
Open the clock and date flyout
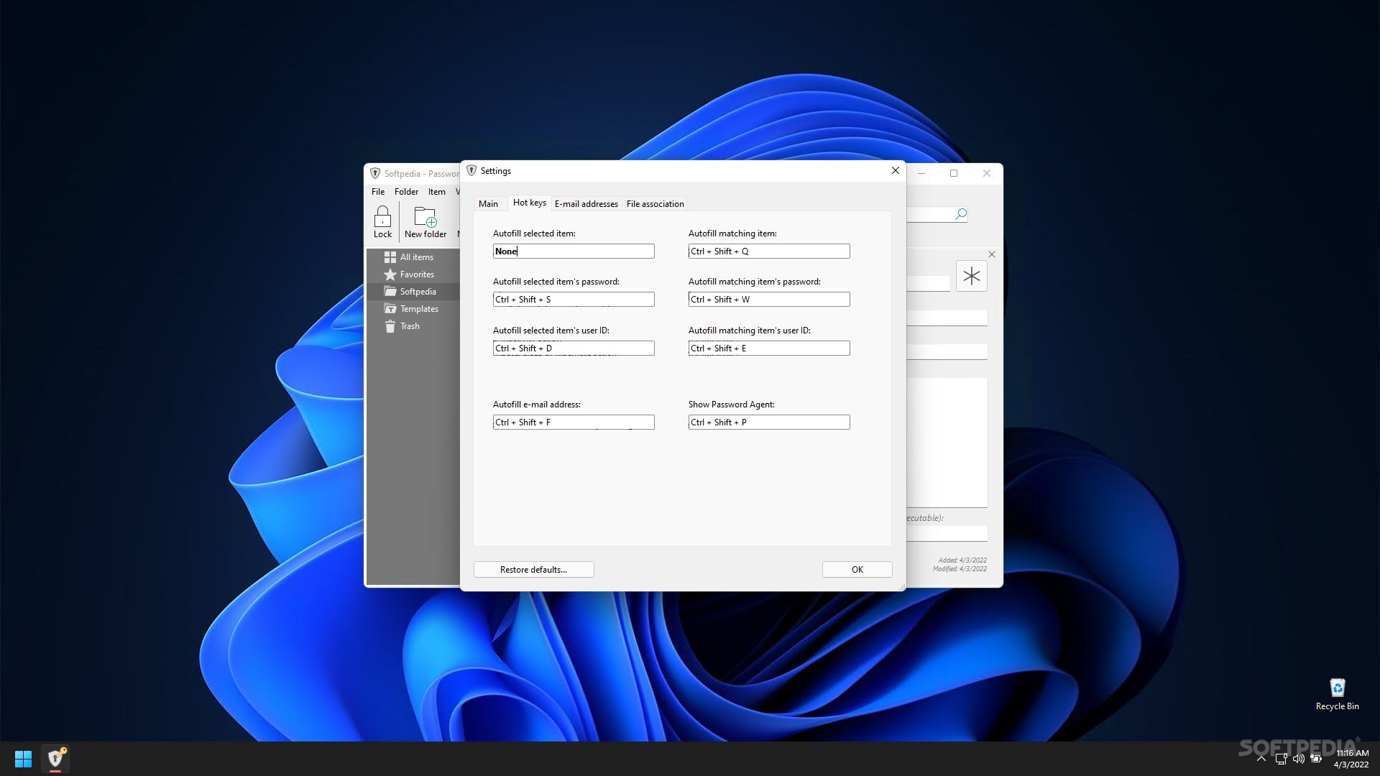pyautogui.click(x=1351, y=759)
